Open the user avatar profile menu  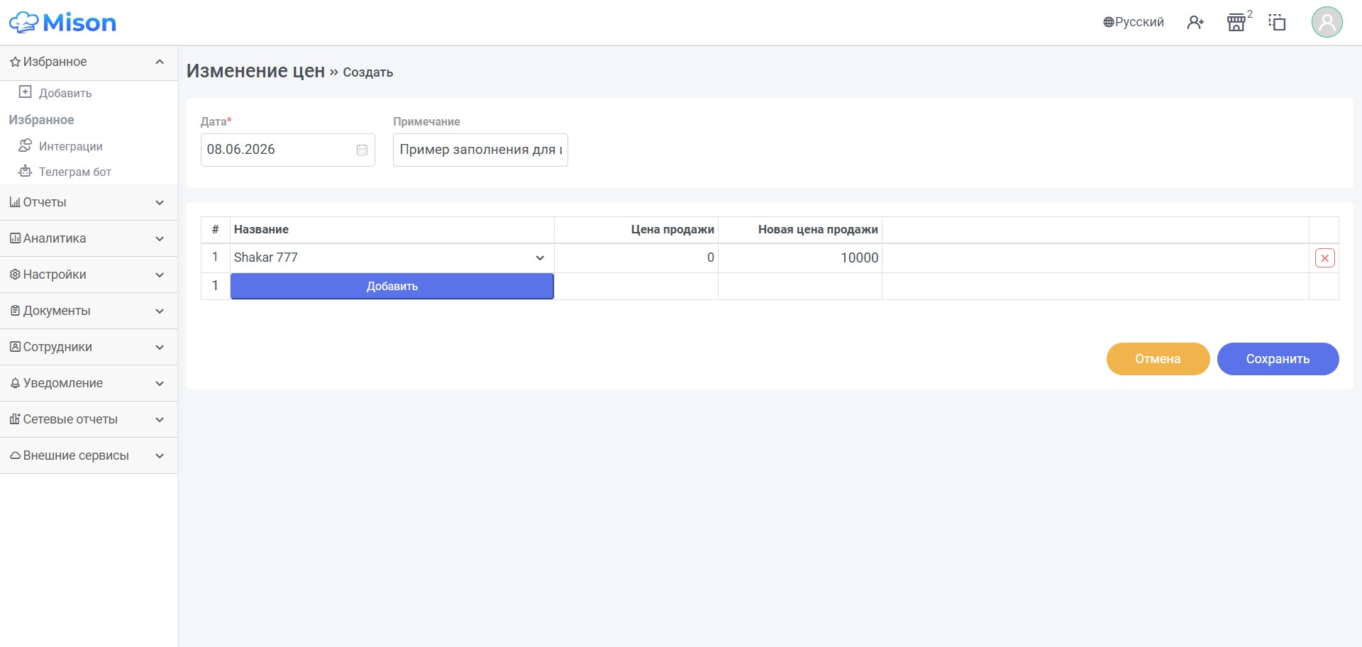1327,22
